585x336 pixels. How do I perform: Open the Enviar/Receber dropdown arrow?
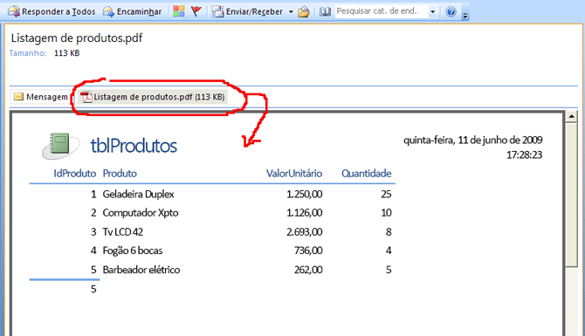point(291,12)
